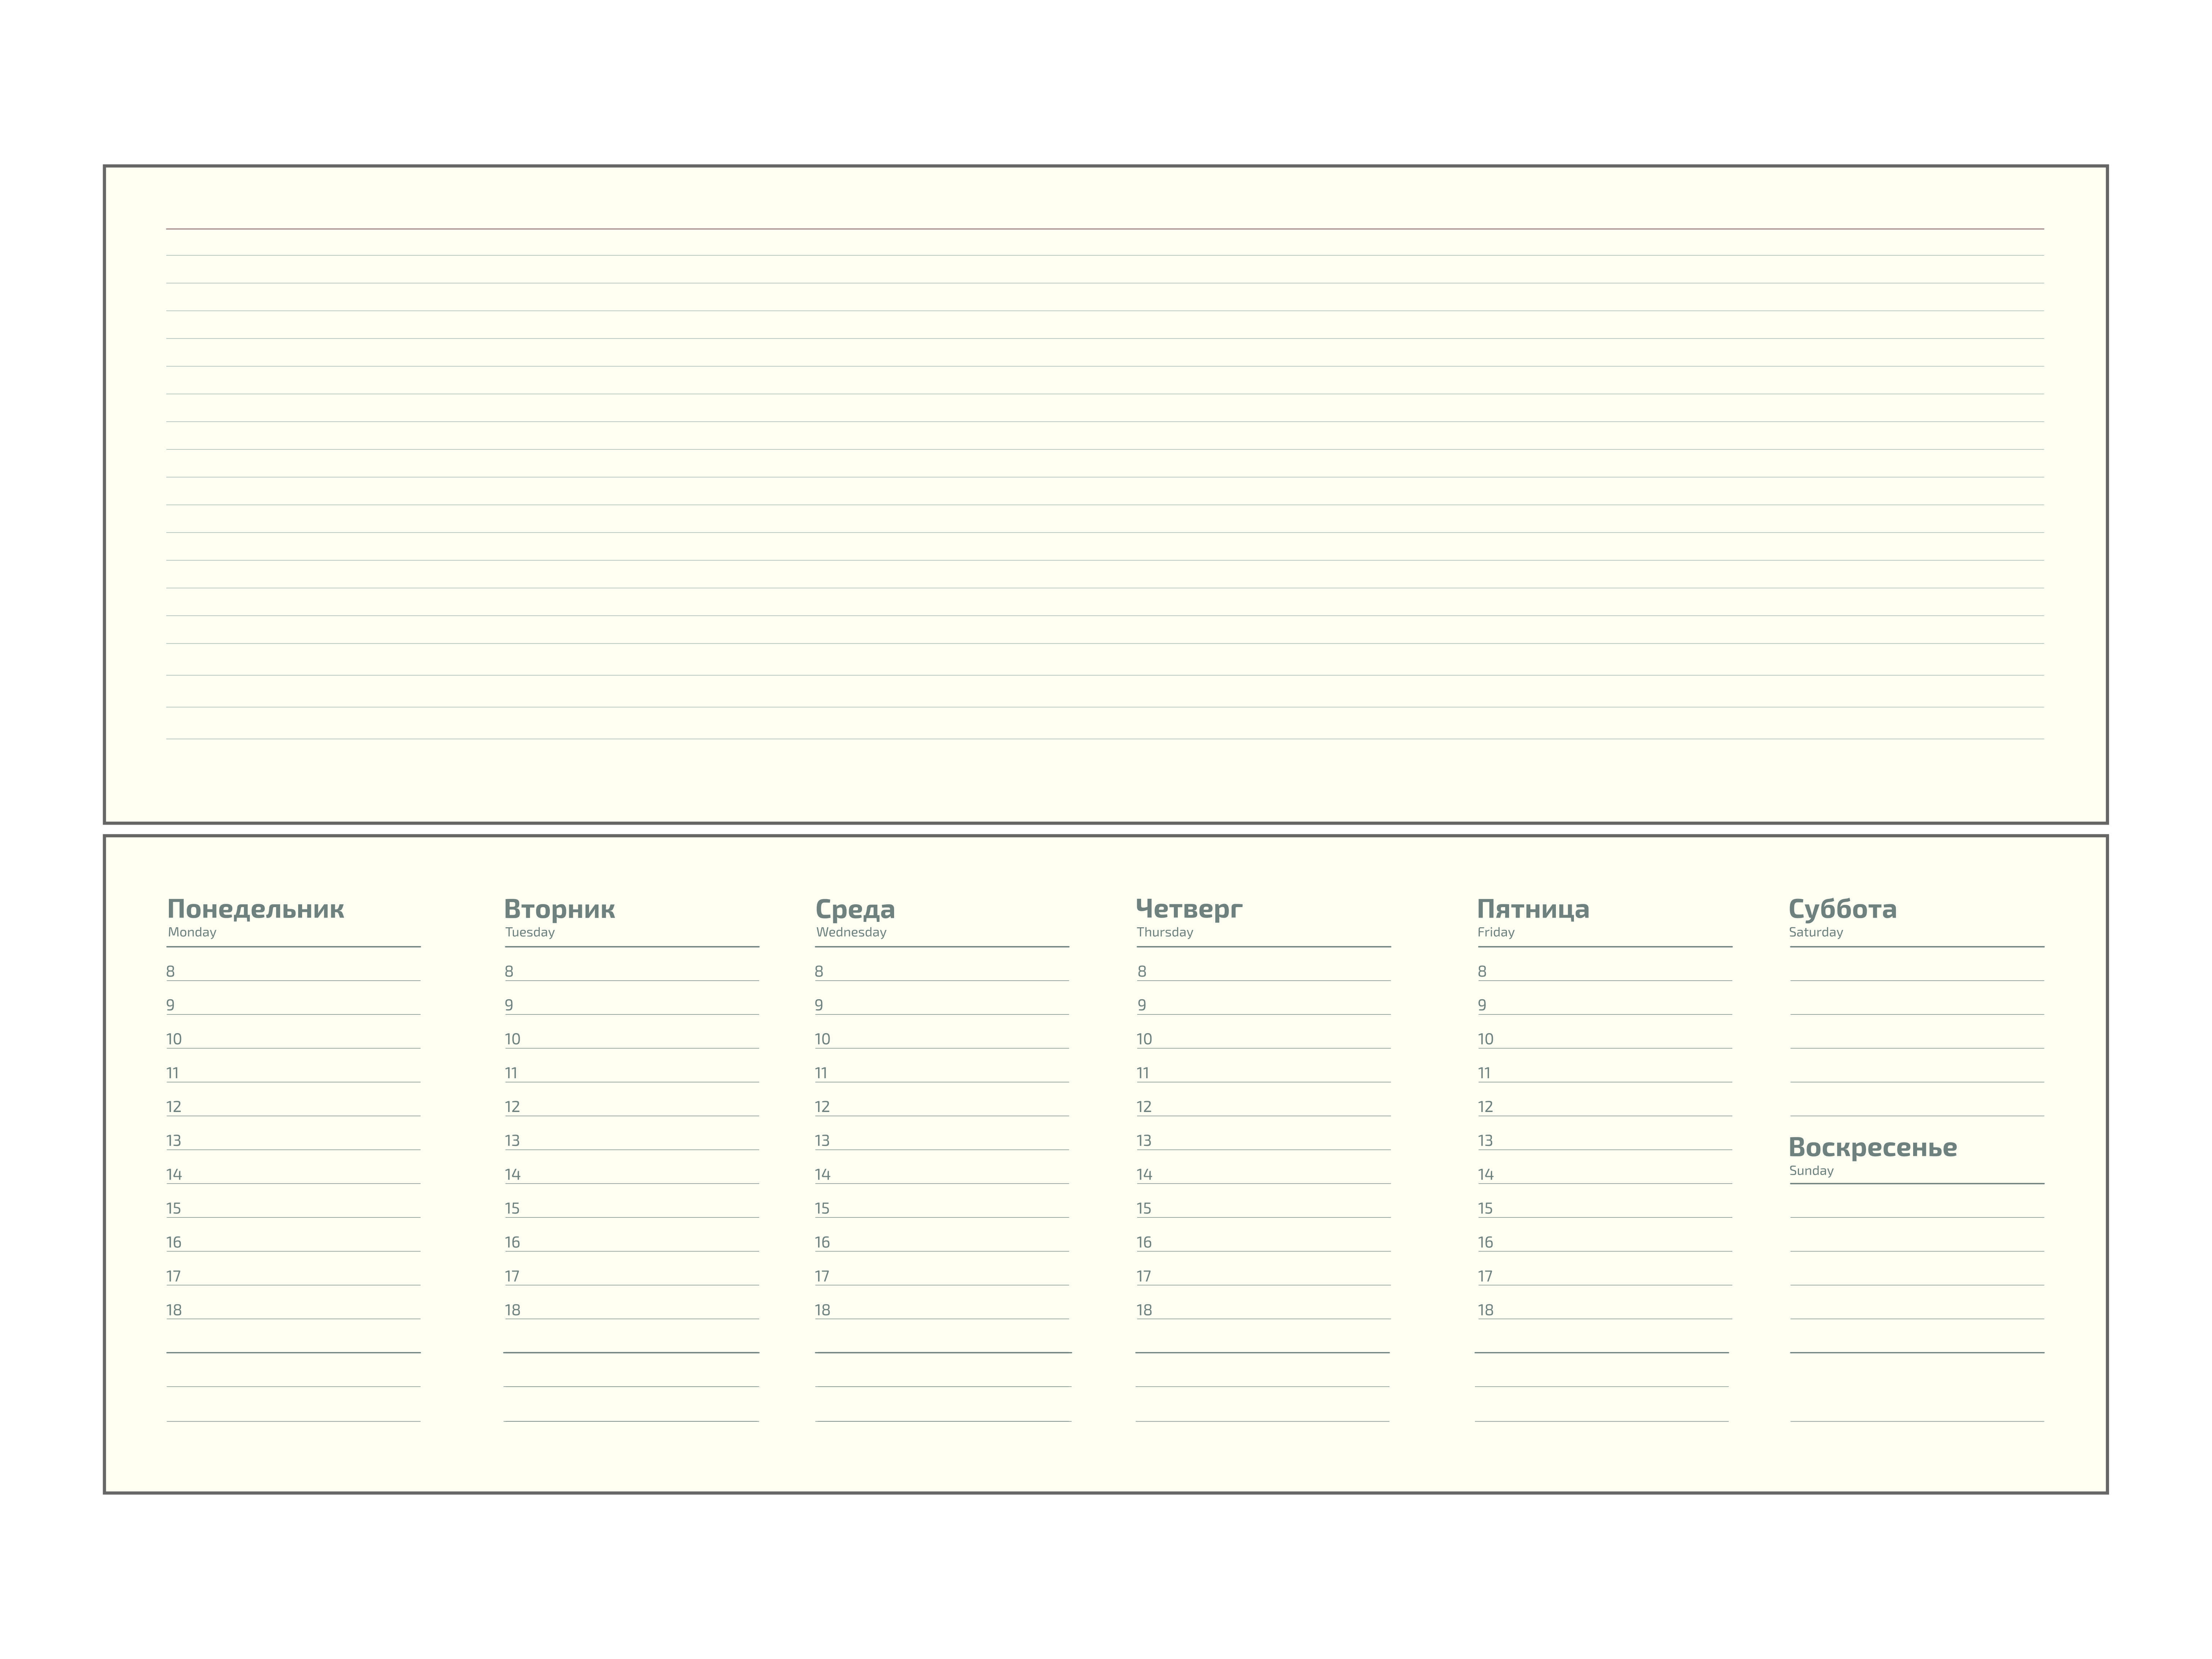Viewport: 2212px width, 1659px height.
Task: Select the small Monday subtitle
Action: [x=192, y=932]
